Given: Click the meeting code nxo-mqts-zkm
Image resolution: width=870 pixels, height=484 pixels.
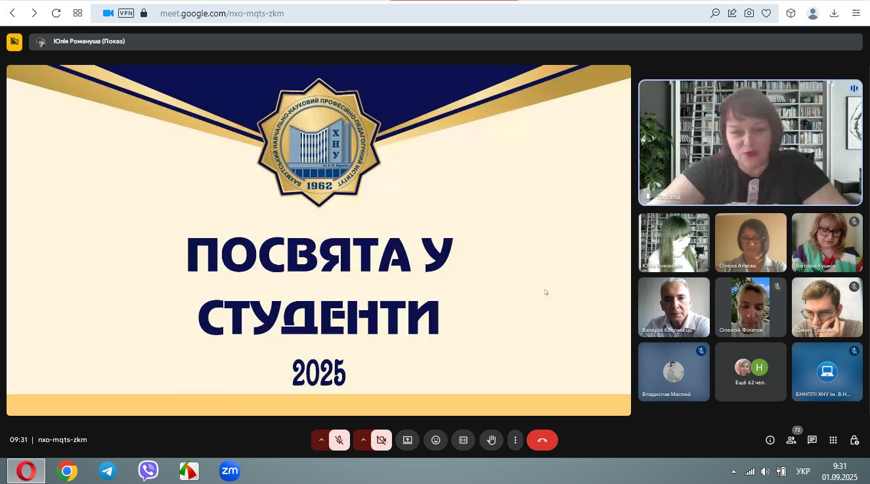Looking at the screenshot, I should pyautogui.click(x=62, y=439).
